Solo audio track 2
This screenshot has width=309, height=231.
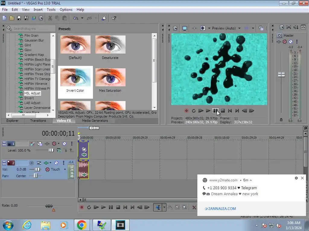coord(63,163)
